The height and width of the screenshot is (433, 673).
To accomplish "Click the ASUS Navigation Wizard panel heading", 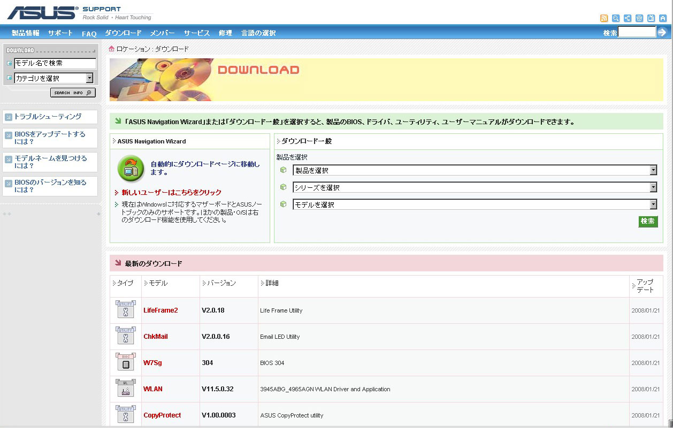I will (151, 141).
